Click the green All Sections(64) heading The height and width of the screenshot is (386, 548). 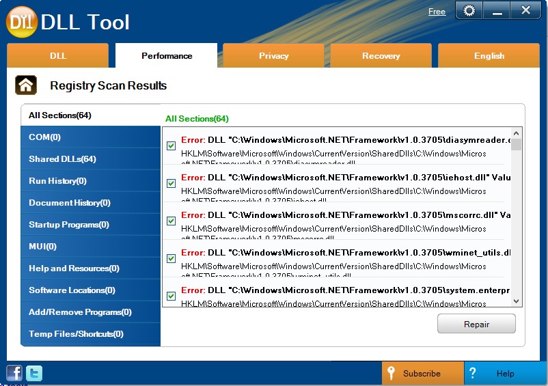(197, 119)
